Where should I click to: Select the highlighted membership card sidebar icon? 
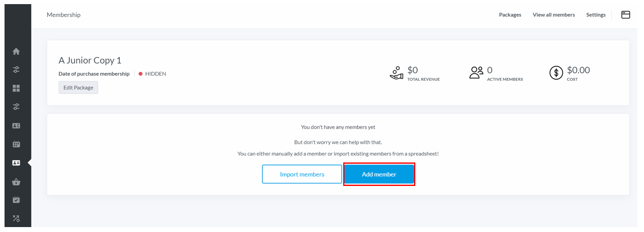tap(16, 163)
